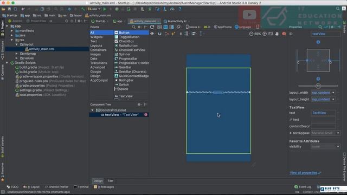The height and width of the screenshot is (195, 347).
Task: Toggle constraint visibility eye icon
Action: click(x=152, y=34)
